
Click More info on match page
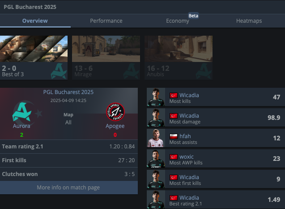[x=68, y=188]
